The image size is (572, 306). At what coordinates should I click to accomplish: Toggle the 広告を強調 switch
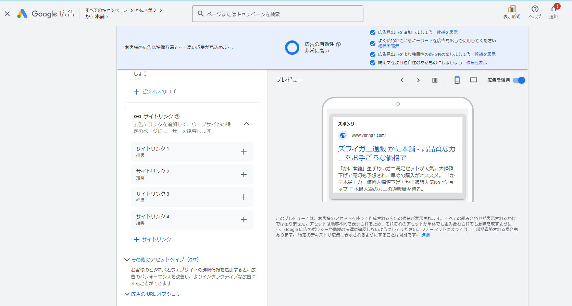point(519,80)
